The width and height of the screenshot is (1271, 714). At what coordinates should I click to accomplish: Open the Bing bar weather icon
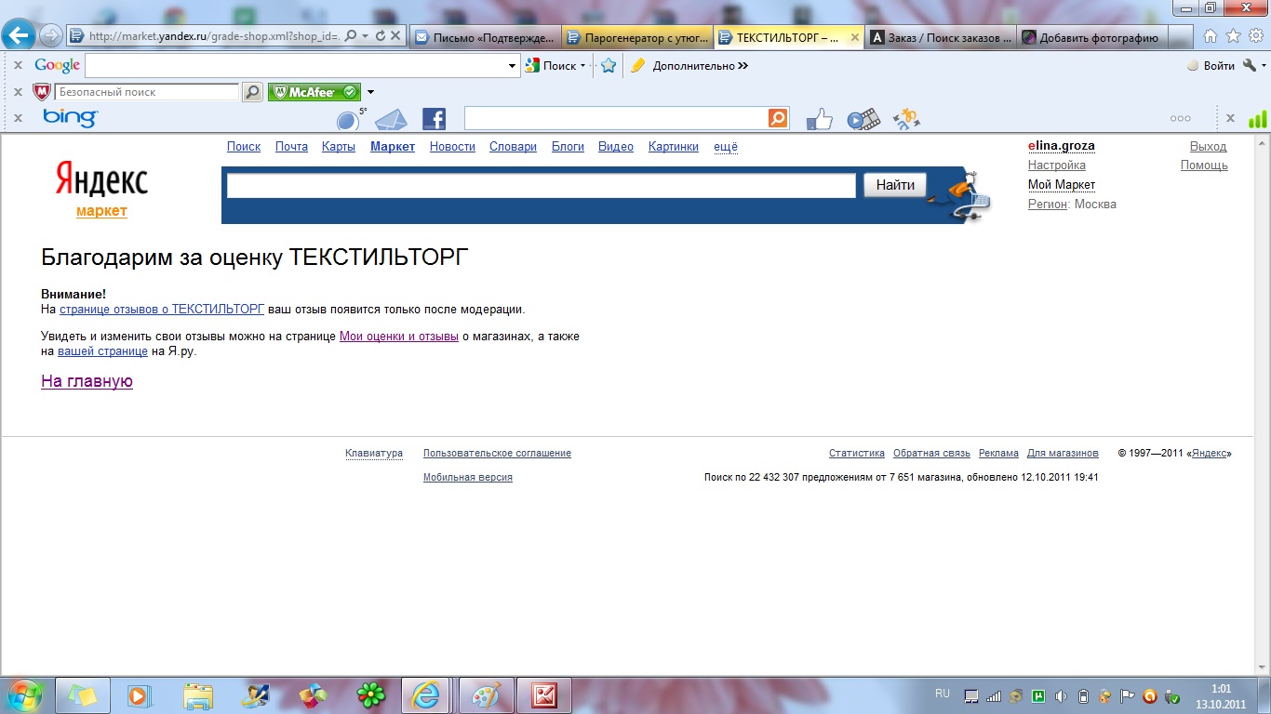(350, 119)
